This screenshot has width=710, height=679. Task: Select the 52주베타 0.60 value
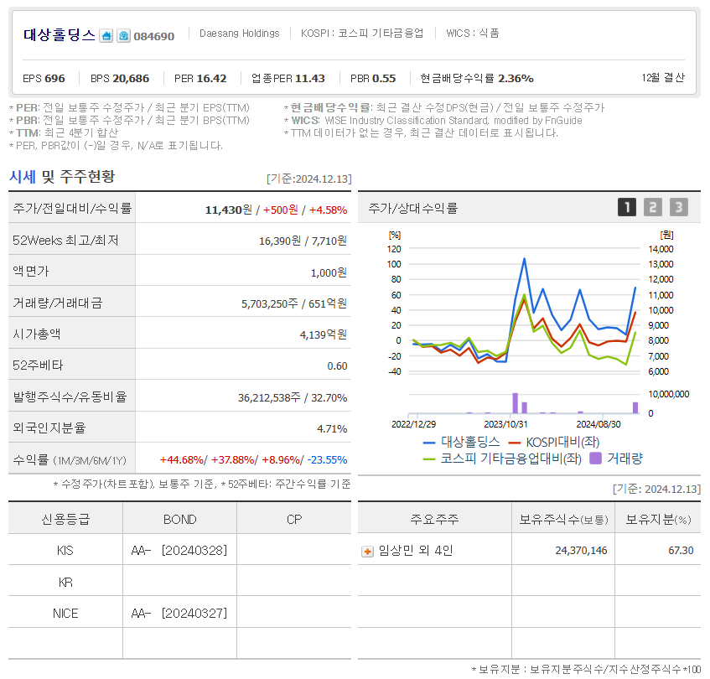coord(337,366)
